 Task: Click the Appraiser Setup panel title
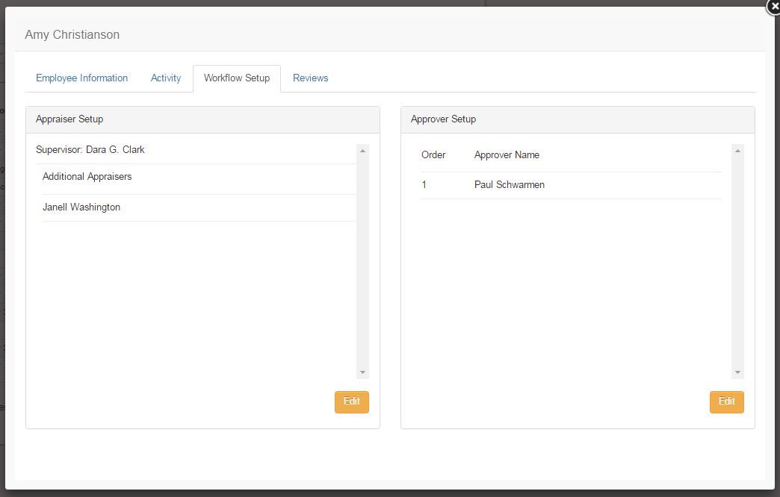(x=69, y=119)
